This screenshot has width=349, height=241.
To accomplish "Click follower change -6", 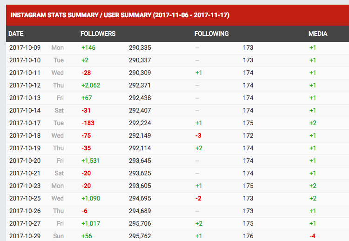I will pyautogui.click(x=84, y=211).
